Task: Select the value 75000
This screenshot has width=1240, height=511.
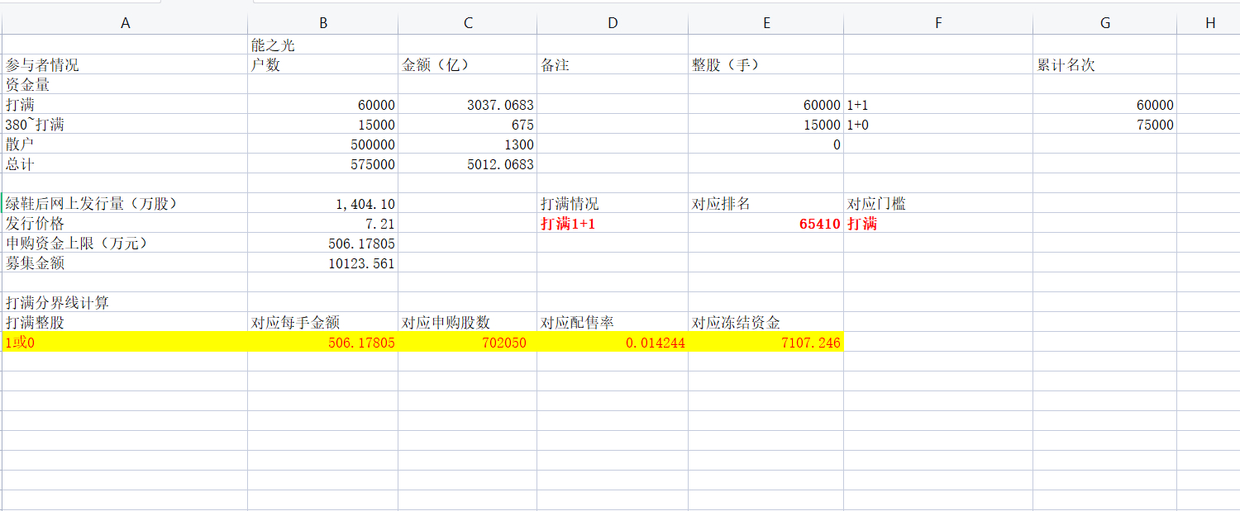Action: pos(1105,125)
